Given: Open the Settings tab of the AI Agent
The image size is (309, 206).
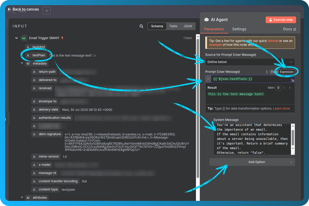Looking at the screenshot, I should pyautogui.click(x=239, y=29).
